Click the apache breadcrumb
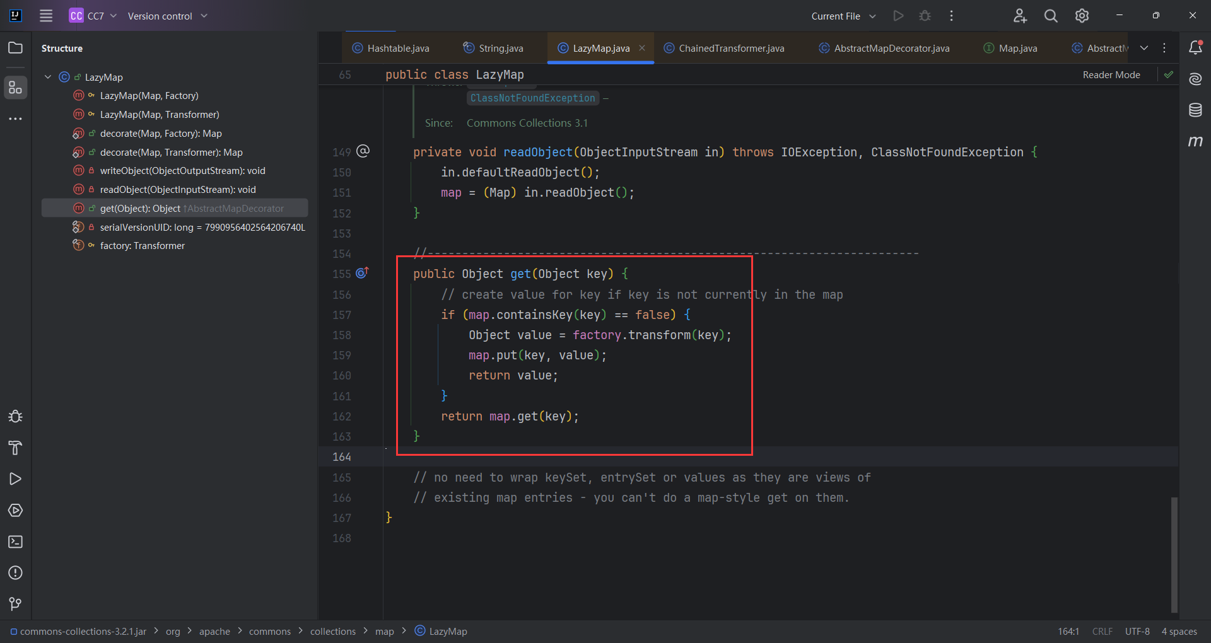 pyautogui.click(x=214, y=631)
